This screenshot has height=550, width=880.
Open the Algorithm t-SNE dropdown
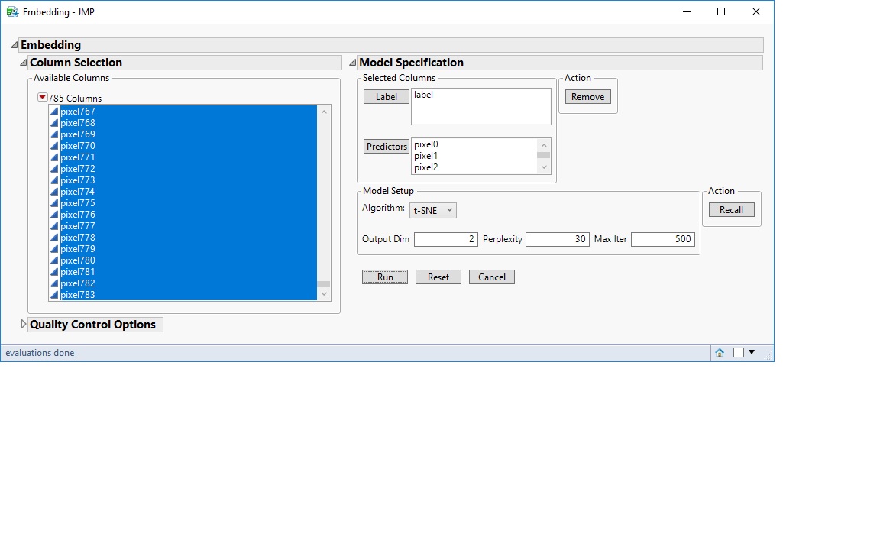click(432, 210)
